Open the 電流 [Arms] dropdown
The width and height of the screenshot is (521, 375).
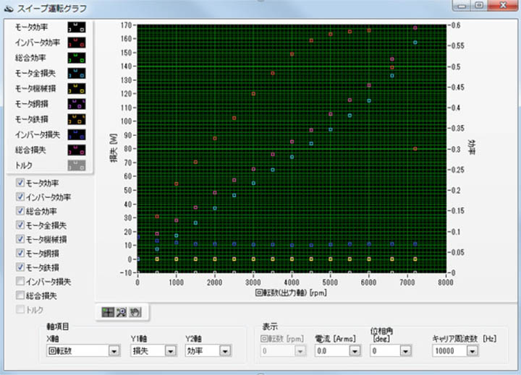click(x=355, y=350)
